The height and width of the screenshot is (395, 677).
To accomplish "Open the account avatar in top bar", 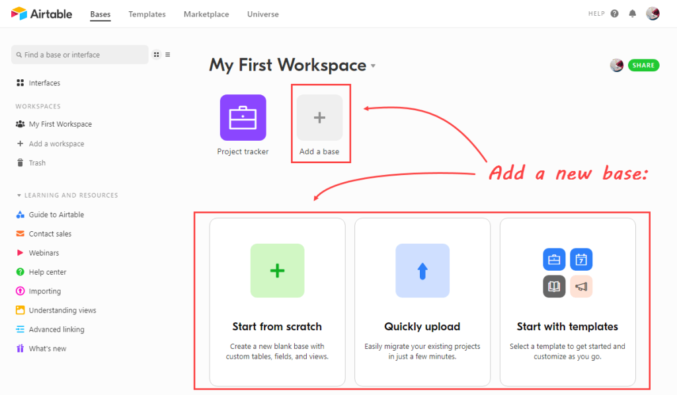I will tap(653, 14).
